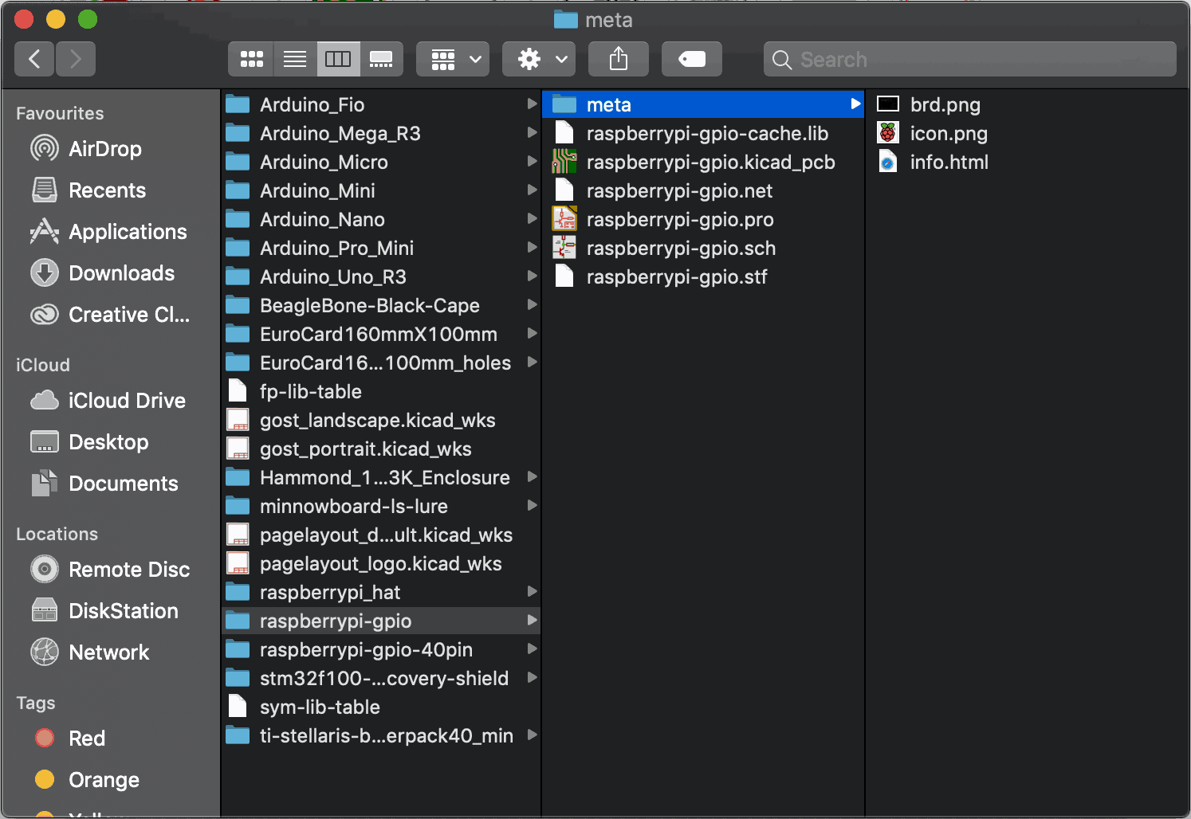1191x819 pixels.
Task: Select the raspberrypi-gpio folder
Action: pos(381,621)
